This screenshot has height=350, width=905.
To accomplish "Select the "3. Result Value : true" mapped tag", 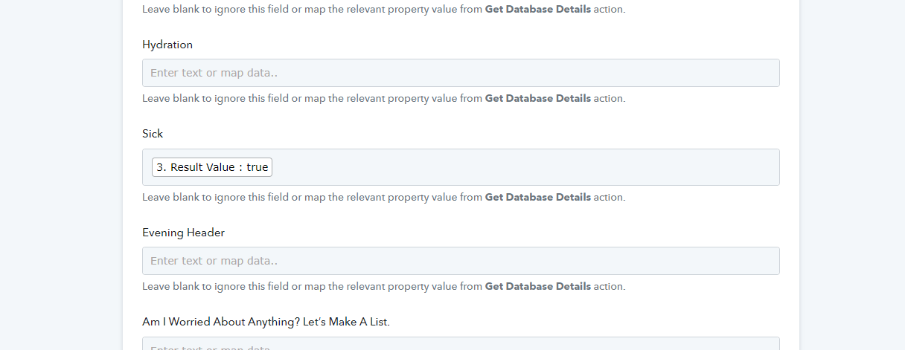I will click(212, 167).
